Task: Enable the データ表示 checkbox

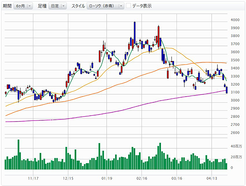Action: click(128, 6)
